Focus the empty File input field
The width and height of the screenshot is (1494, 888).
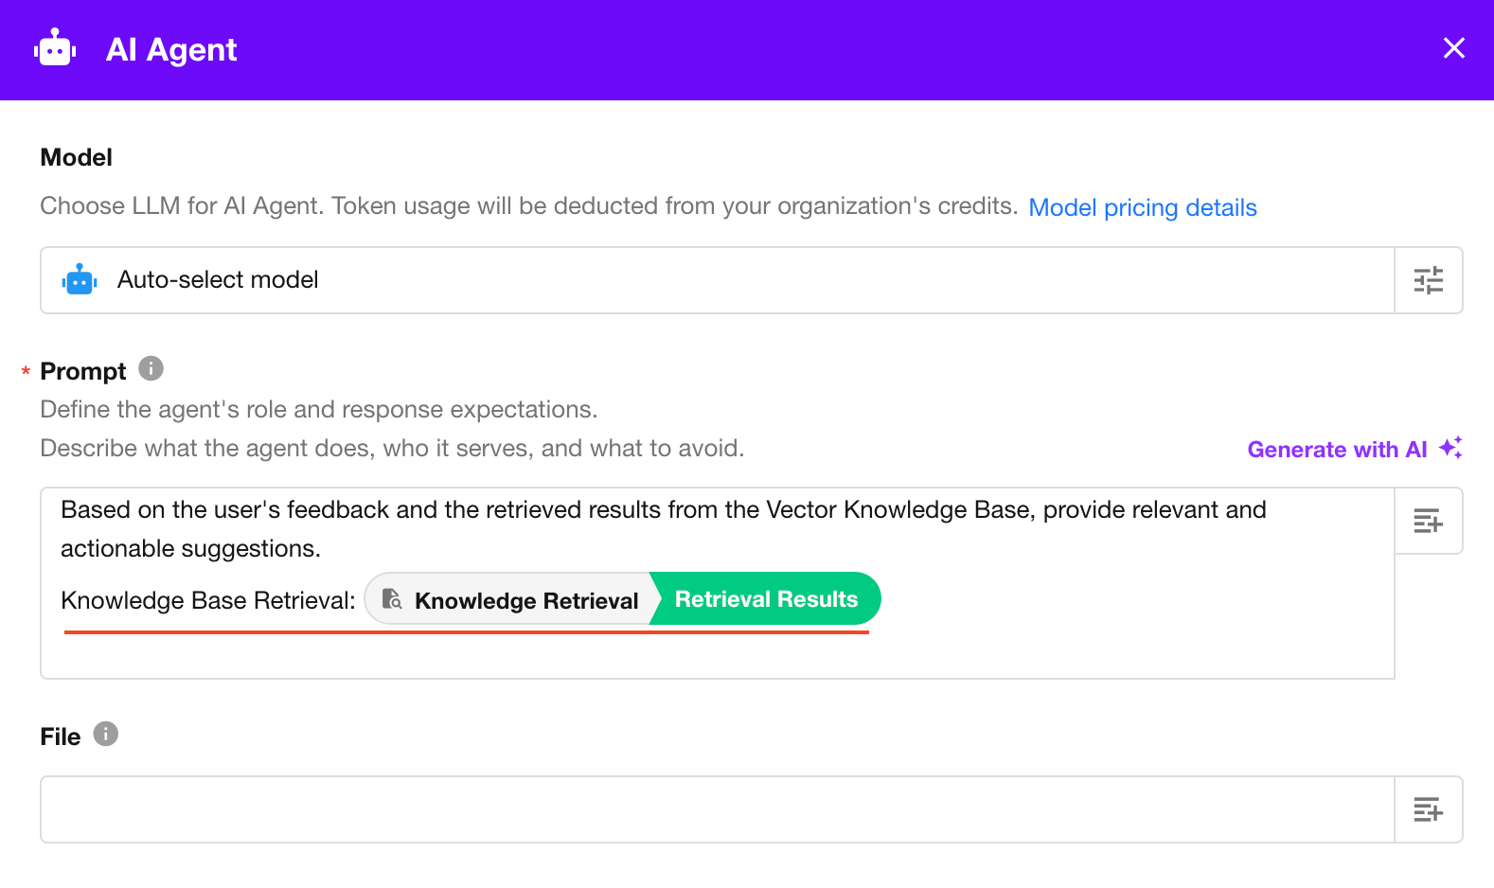[716, 809]
